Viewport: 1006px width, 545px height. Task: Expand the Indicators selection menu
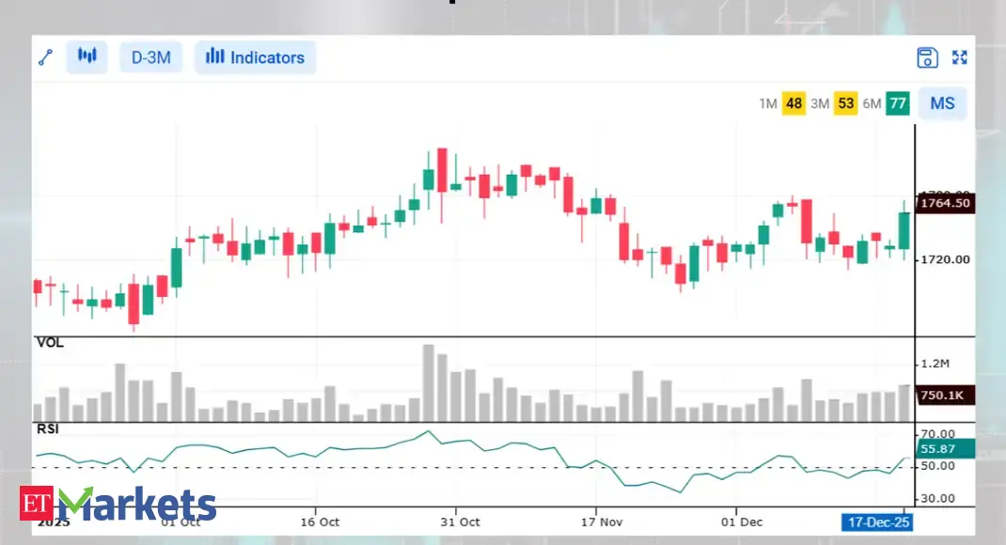click(255, 57)
